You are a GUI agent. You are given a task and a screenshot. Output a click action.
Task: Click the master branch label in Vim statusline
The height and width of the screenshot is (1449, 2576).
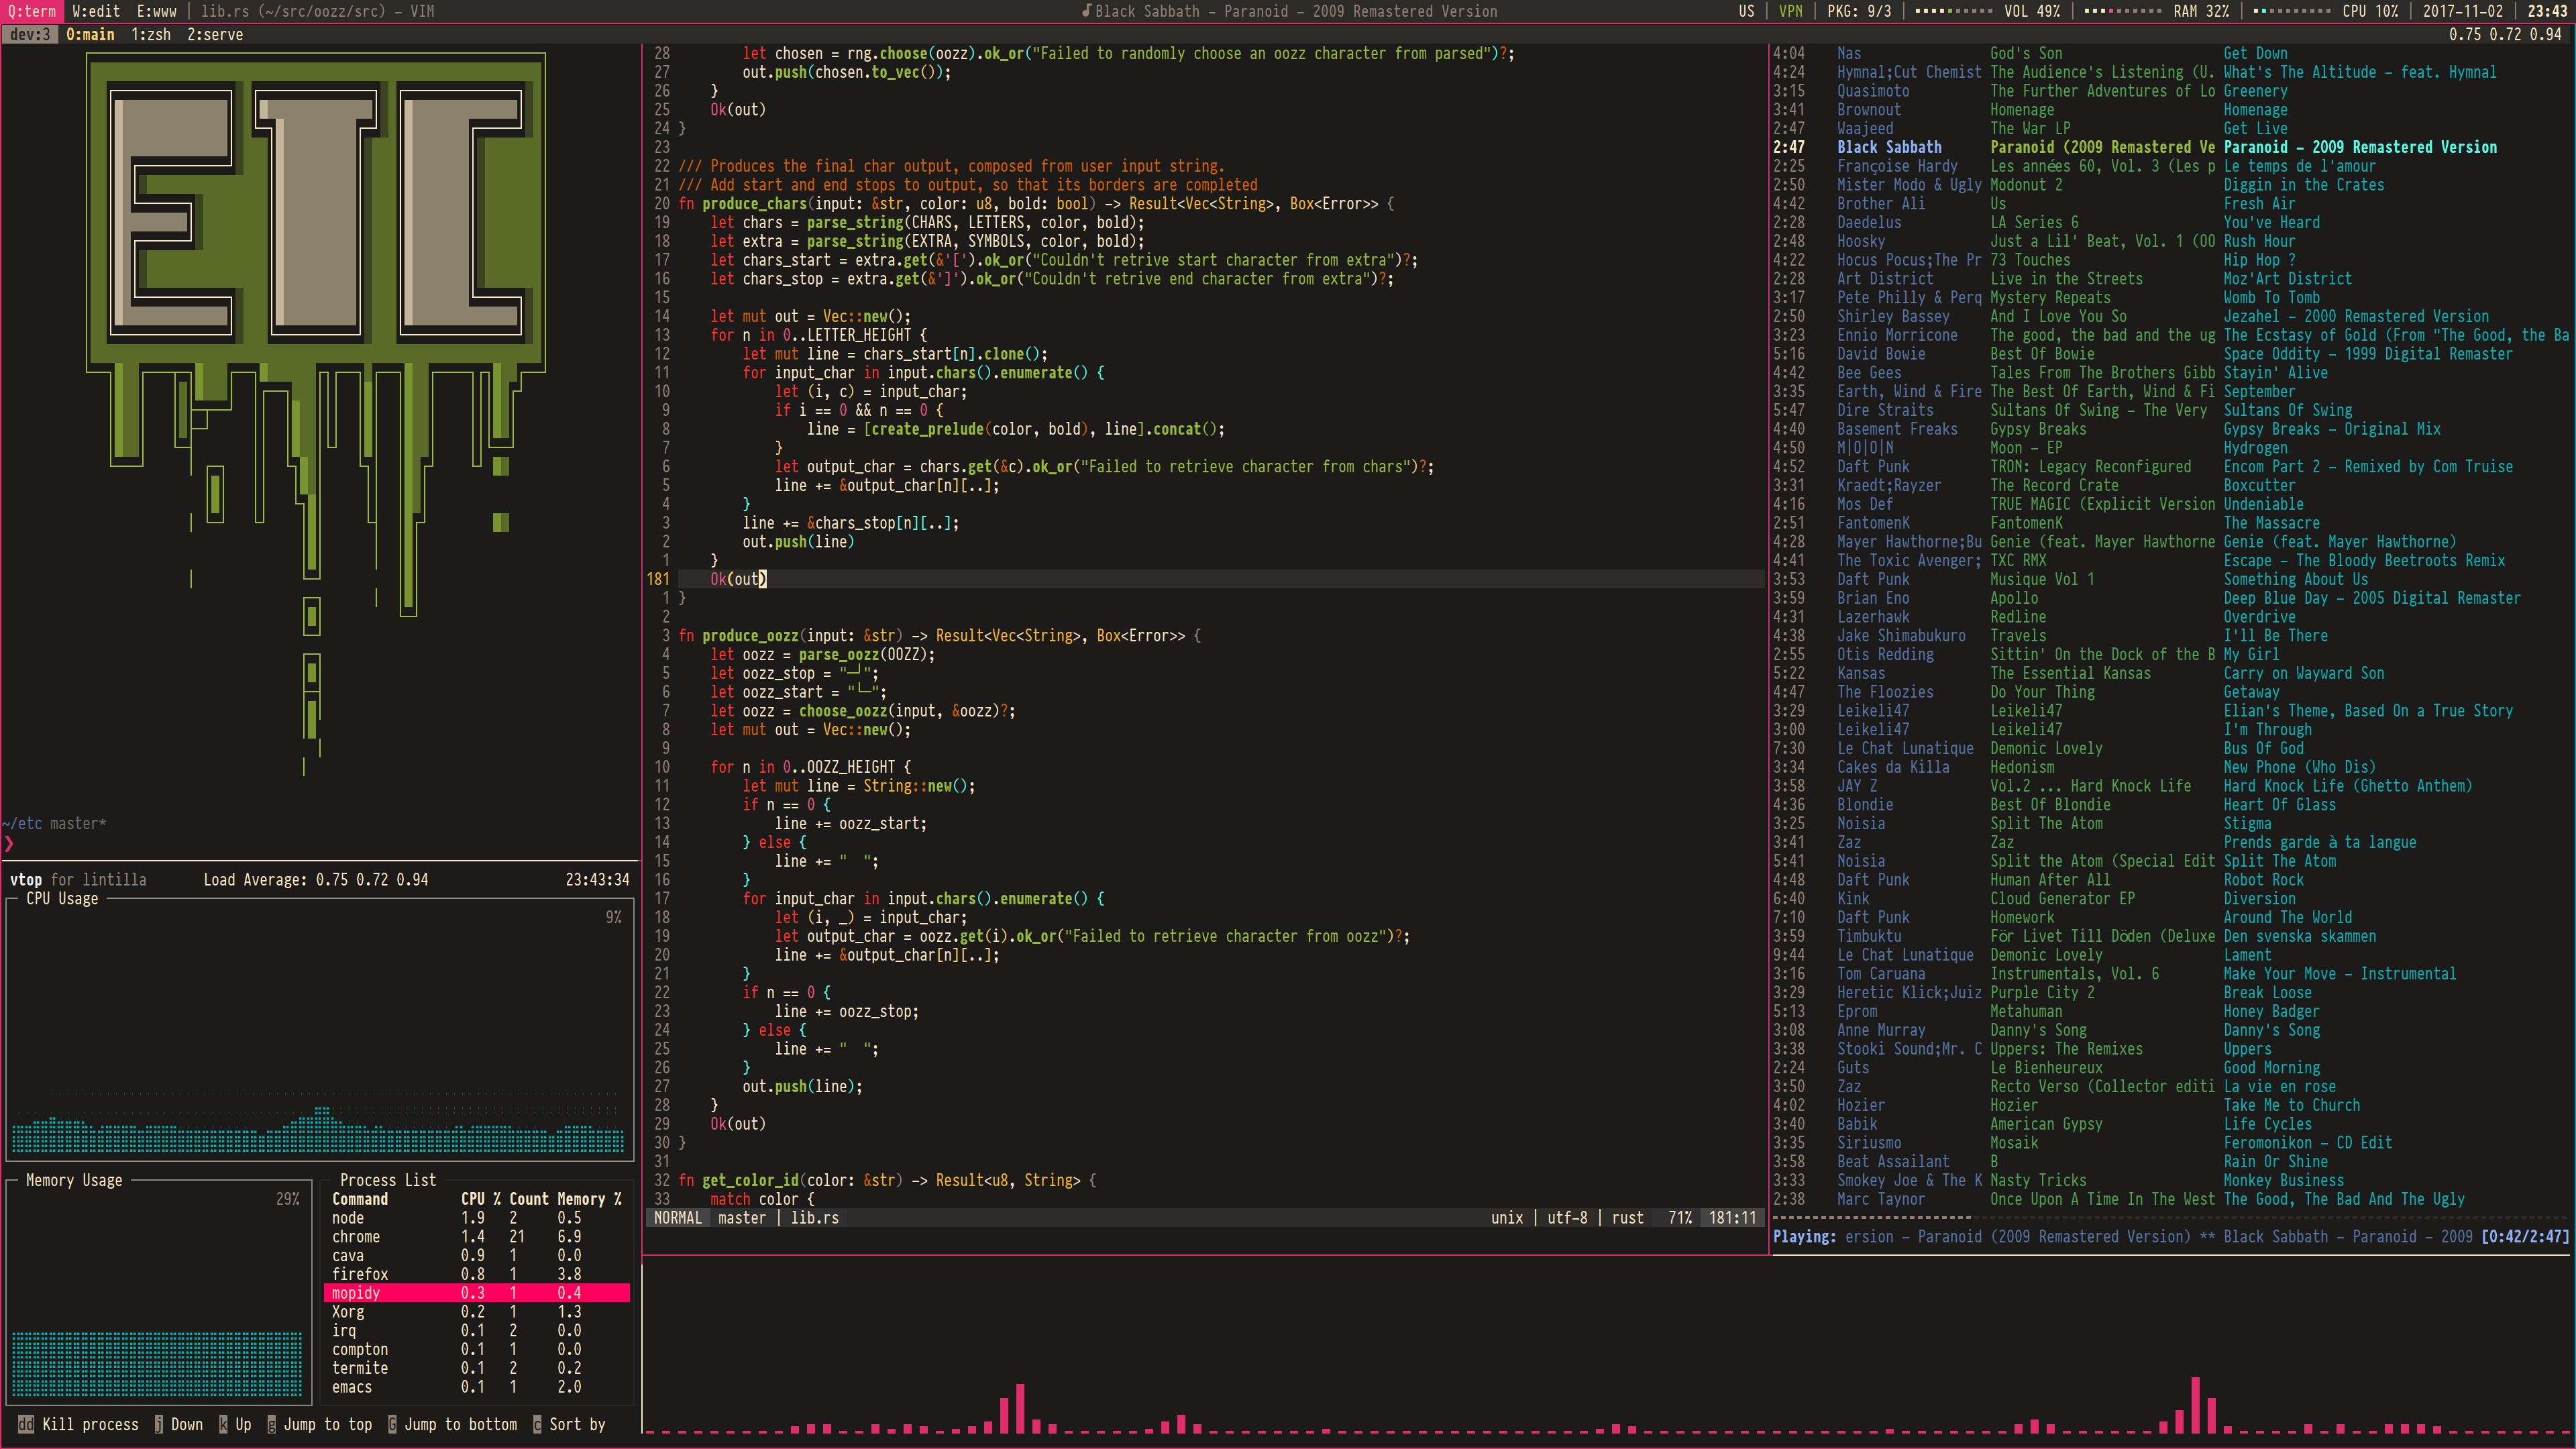coord(741,1217)
